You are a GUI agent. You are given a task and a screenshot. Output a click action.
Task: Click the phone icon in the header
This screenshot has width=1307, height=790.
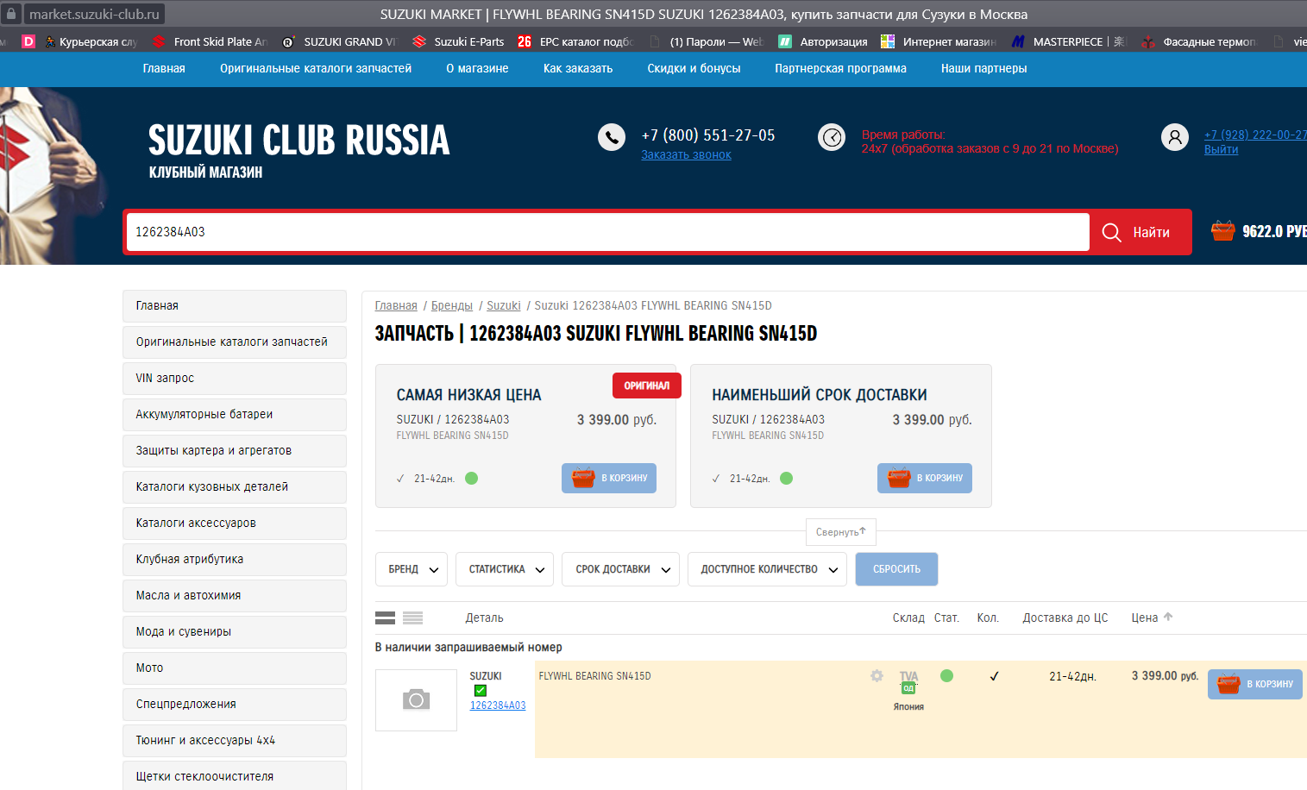611,137
